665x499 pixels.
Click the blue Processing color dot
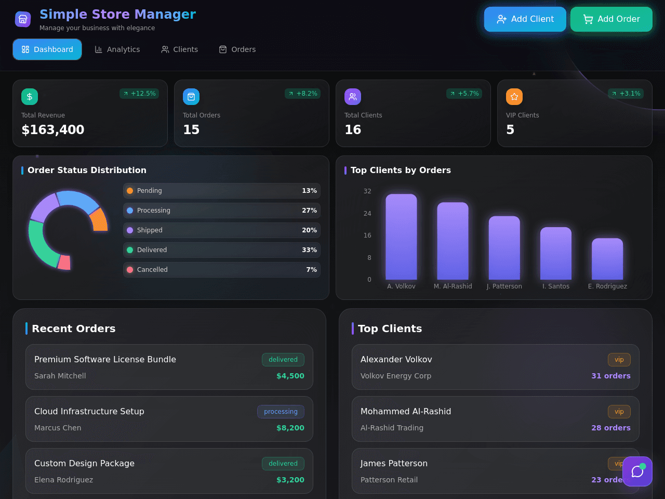[130, 211]
